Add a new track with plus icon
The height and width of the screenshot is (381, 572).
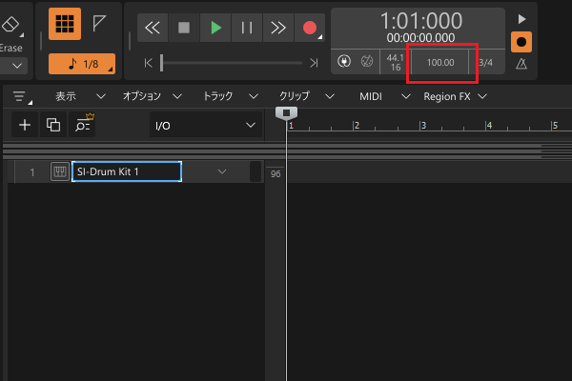pos(25,125)
